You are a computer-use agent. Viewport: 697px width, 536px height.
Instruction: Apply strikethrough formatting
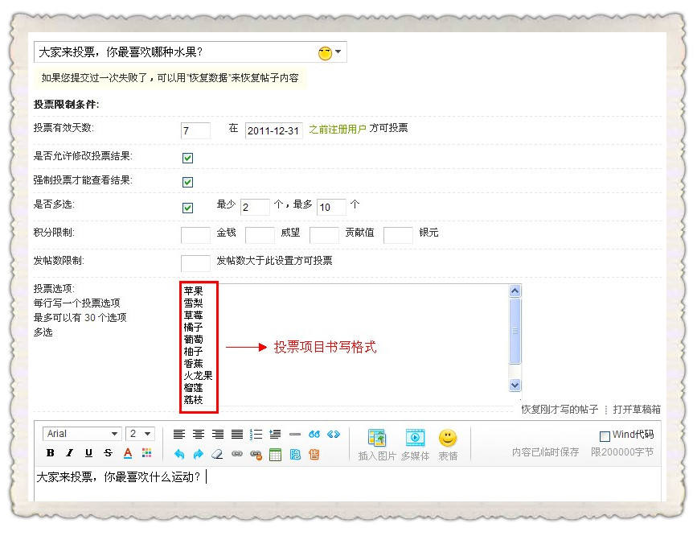point(108,453)
